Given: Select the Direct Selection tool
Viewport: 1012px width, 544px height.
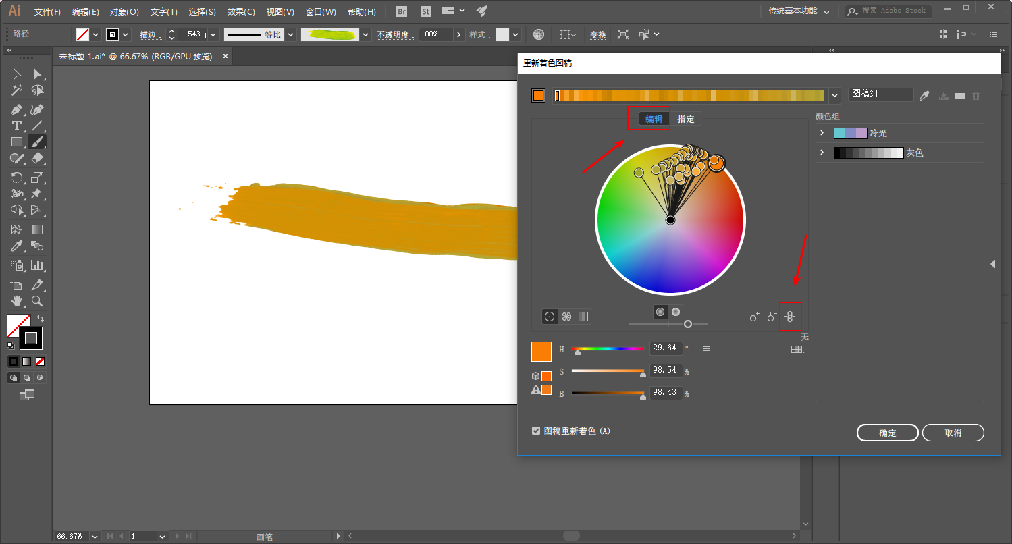Looking at the screenshot, I should point(37,74).
